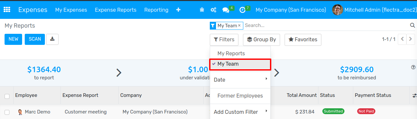Remove the My Team filter facet
The image size is (417, 119).
[239, 25]
